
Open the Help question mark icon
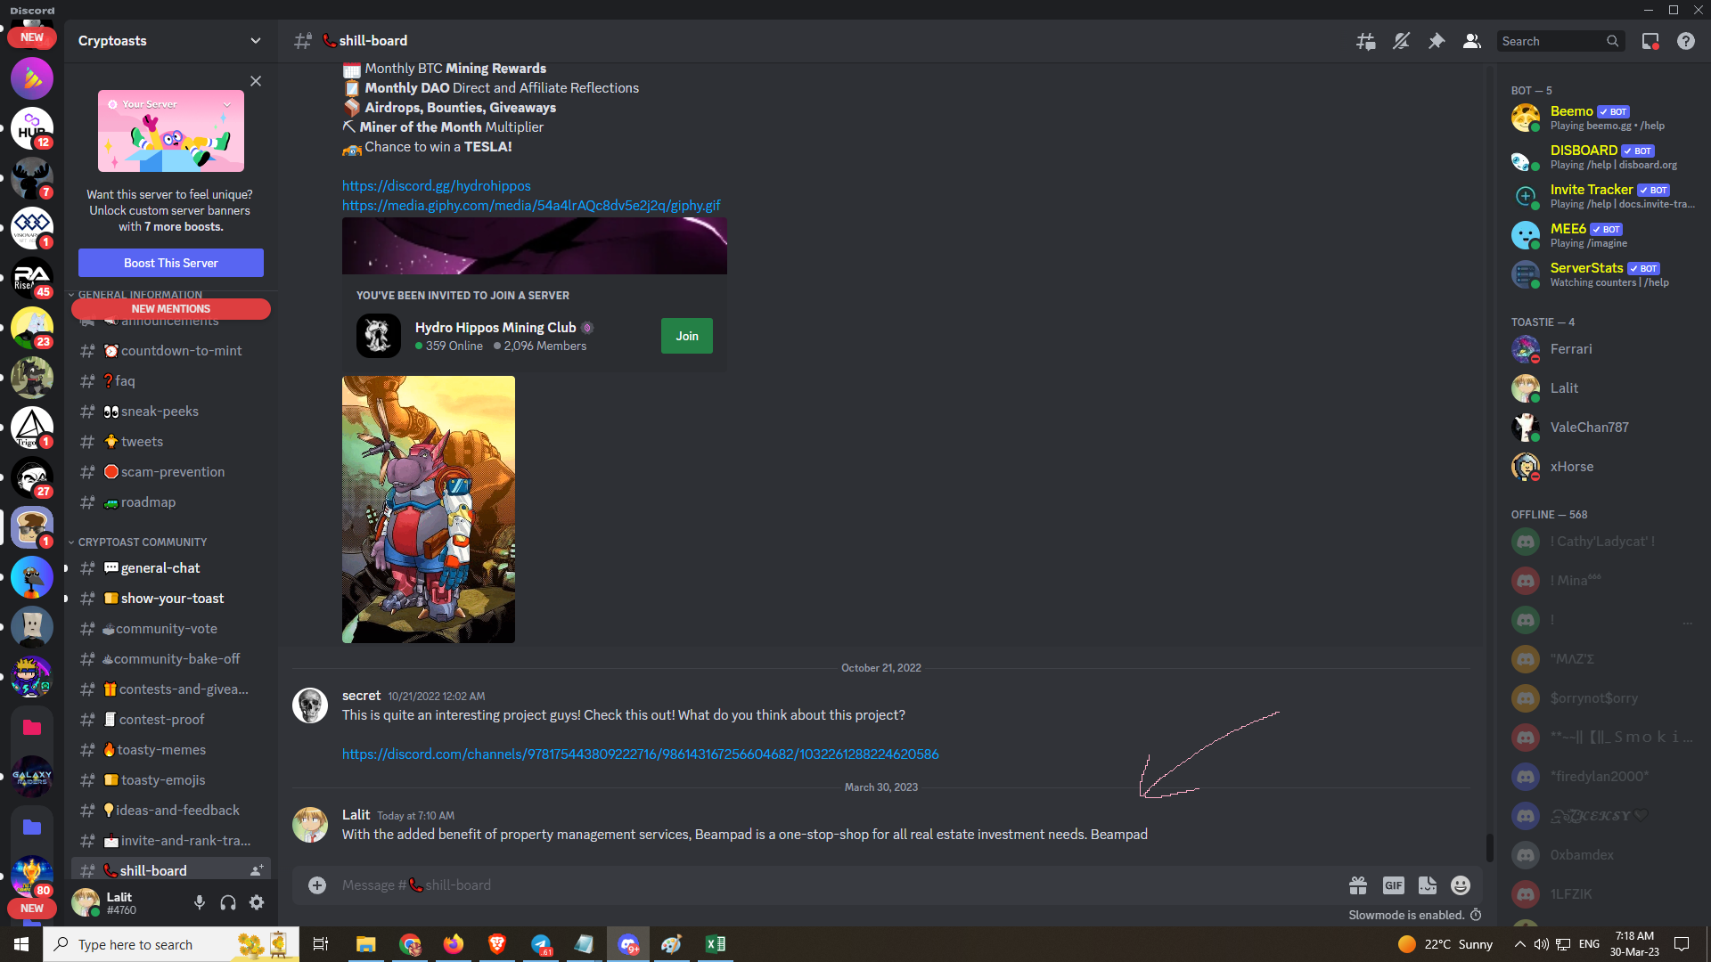(1686, 41)
